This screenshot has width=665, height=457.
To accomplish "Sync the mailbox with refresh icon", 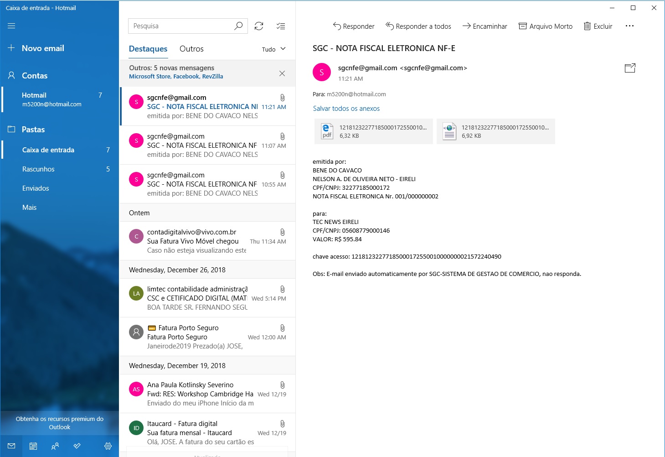I will (x=259, y=26).
